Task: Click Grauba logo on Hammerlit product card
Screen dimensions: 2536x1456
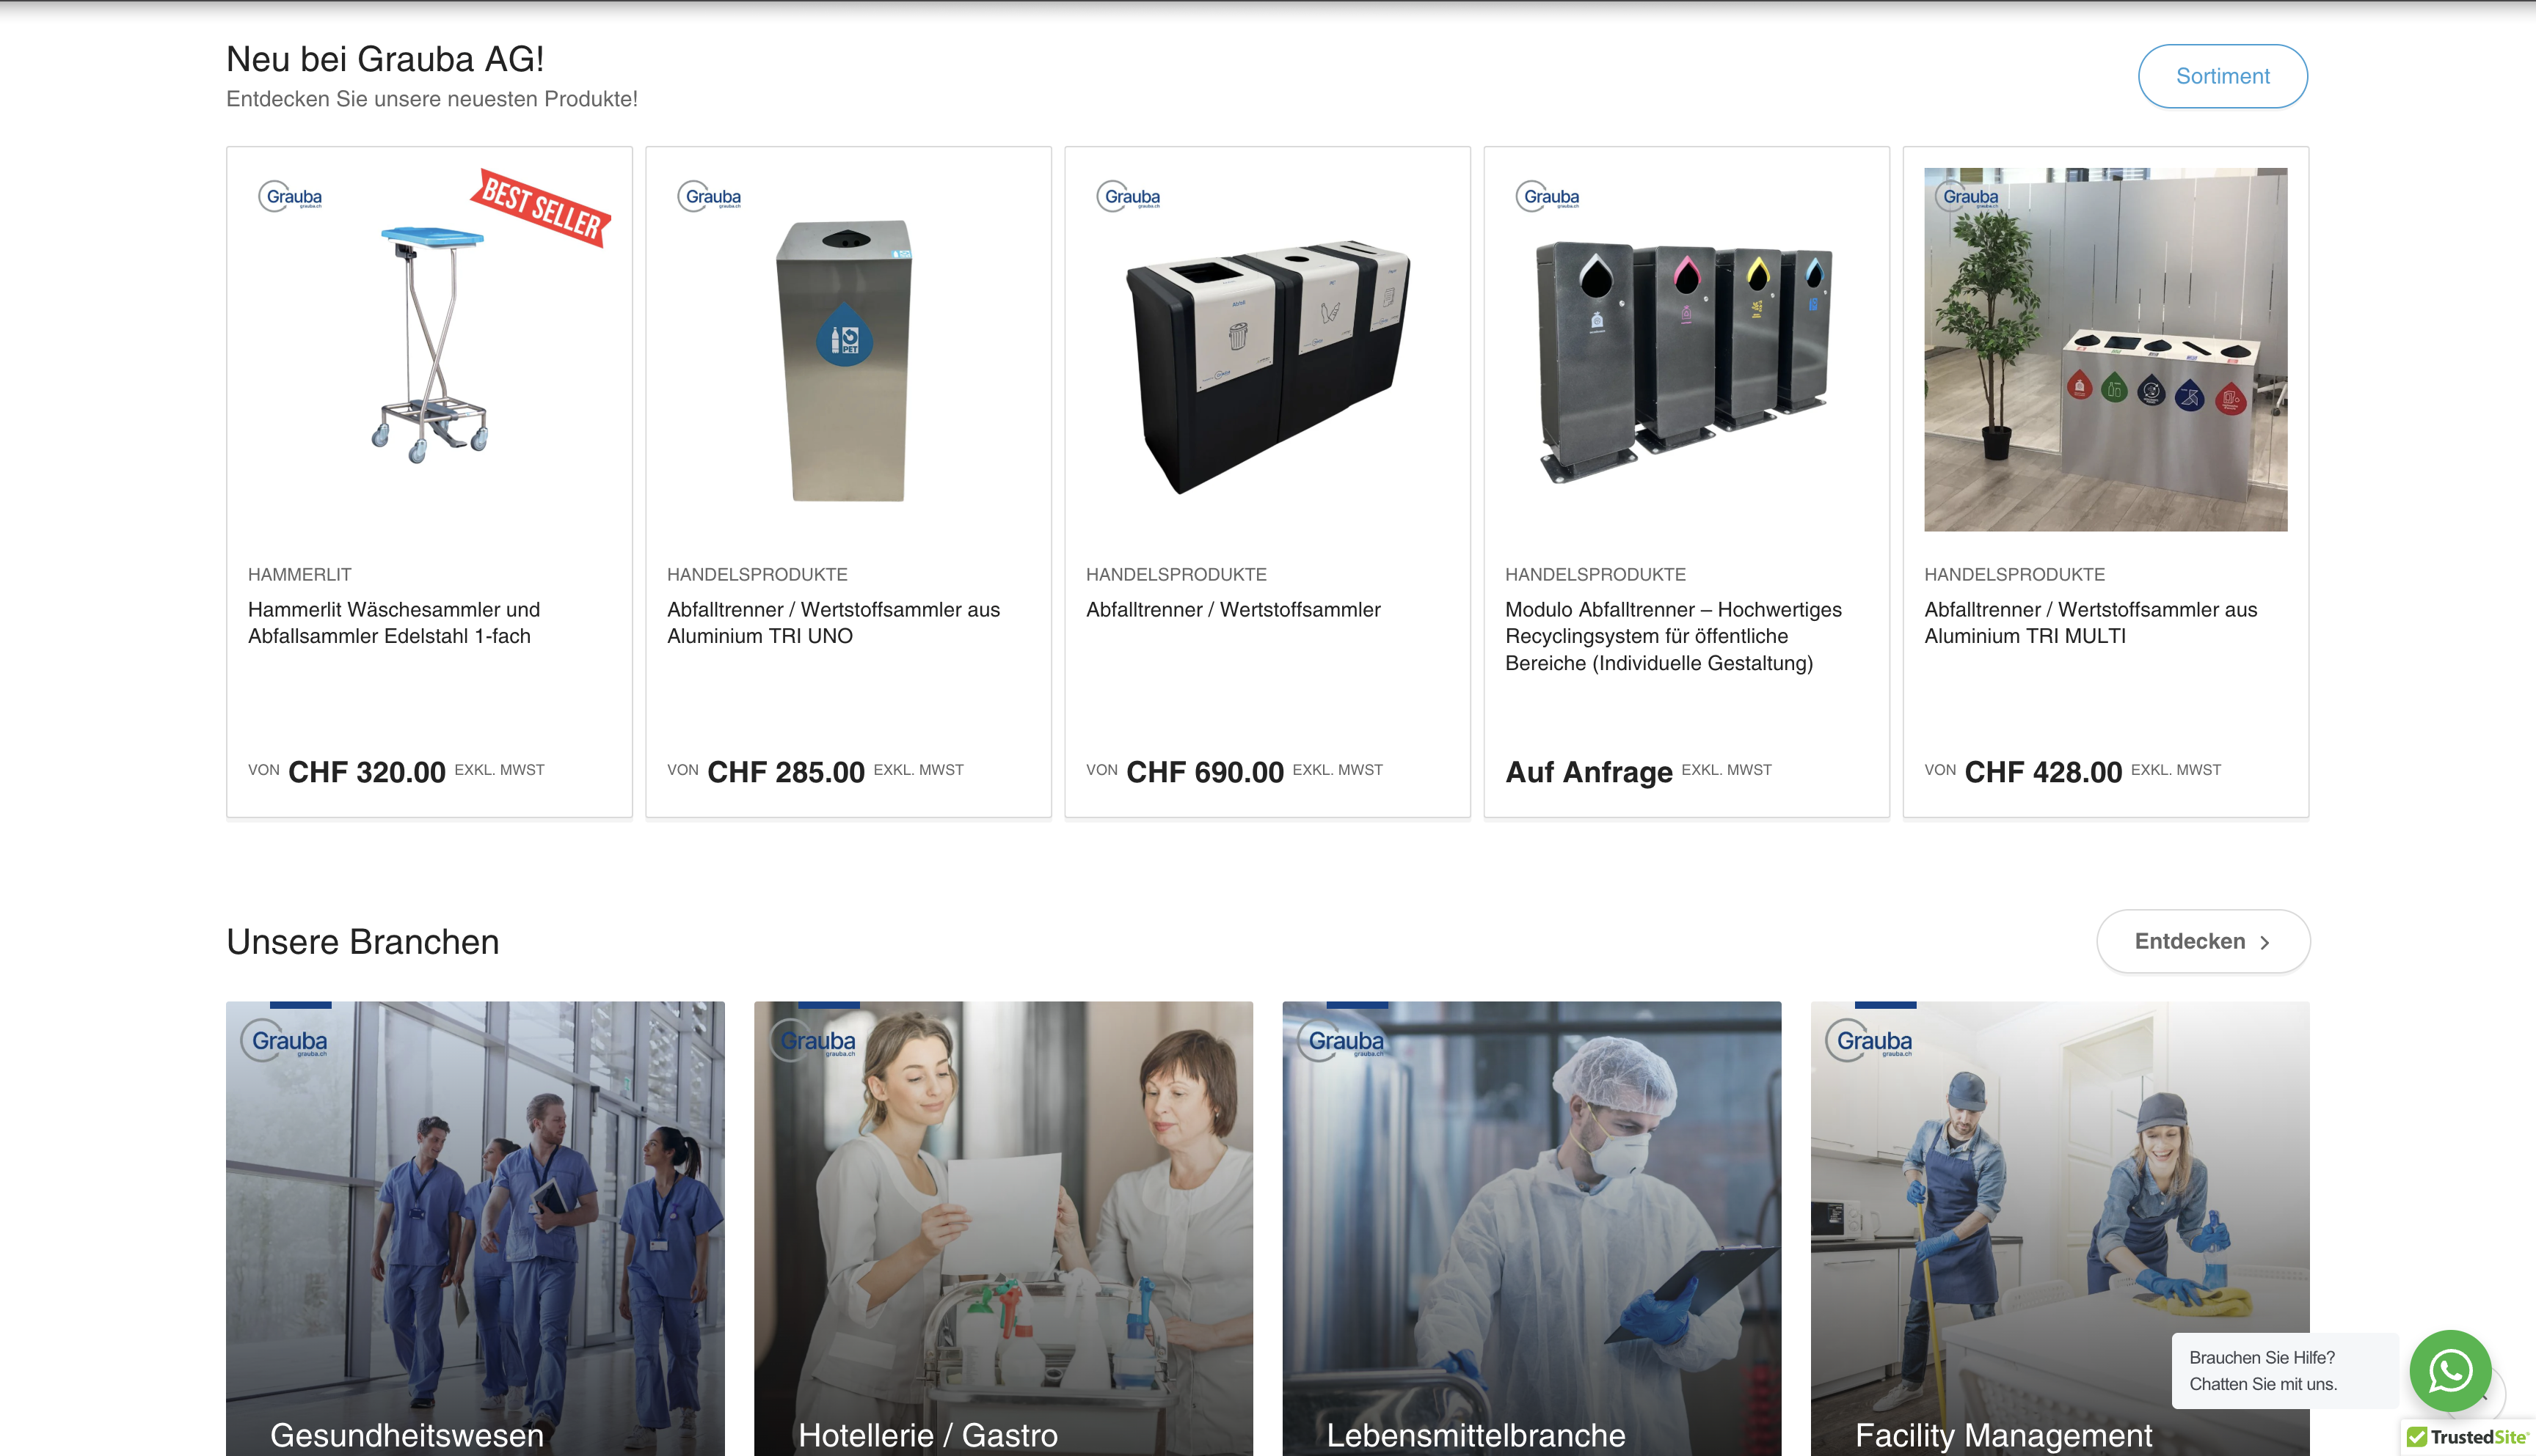Action: point(291,197)
